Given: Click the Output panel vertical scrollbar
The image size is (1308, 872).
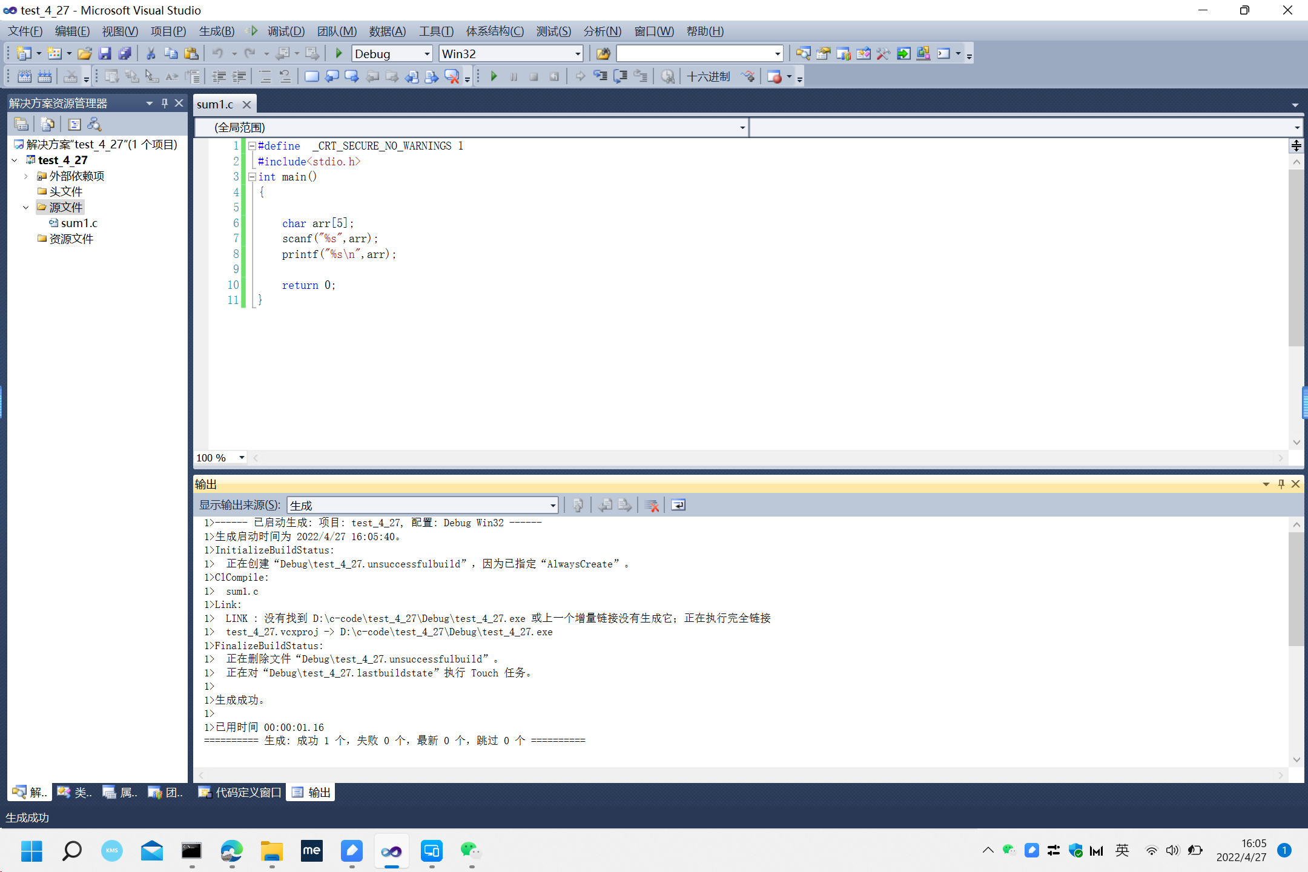Looking at the screenshot, I should coord(1296,589).
